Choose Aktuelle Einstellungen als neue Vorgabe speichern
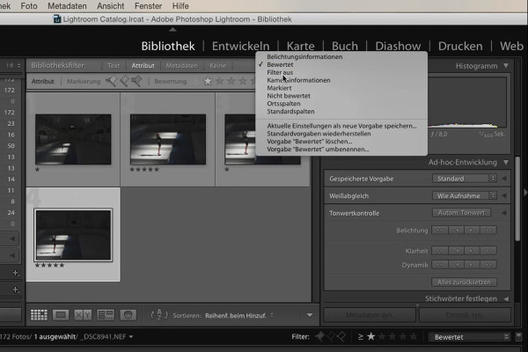 341,126
